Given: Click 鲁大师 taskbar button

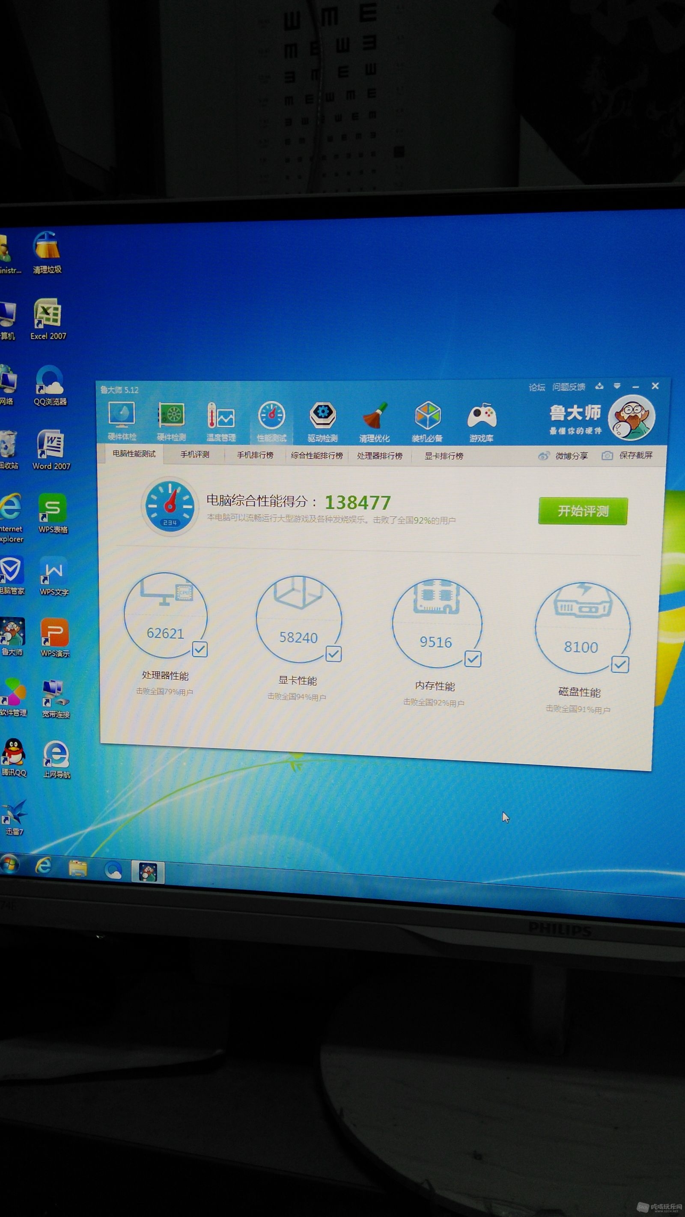Looking at the screenshot, I should 148,872.
